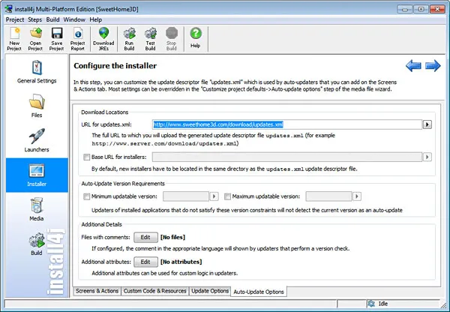Image resolution: width=450 pixels, height=312 pixels.
Task: Open arrow menu beside Minimum updatable version
Action: (x=214, y=196)
